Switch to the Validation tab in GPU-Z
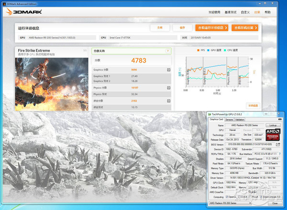 pos(240,120)
